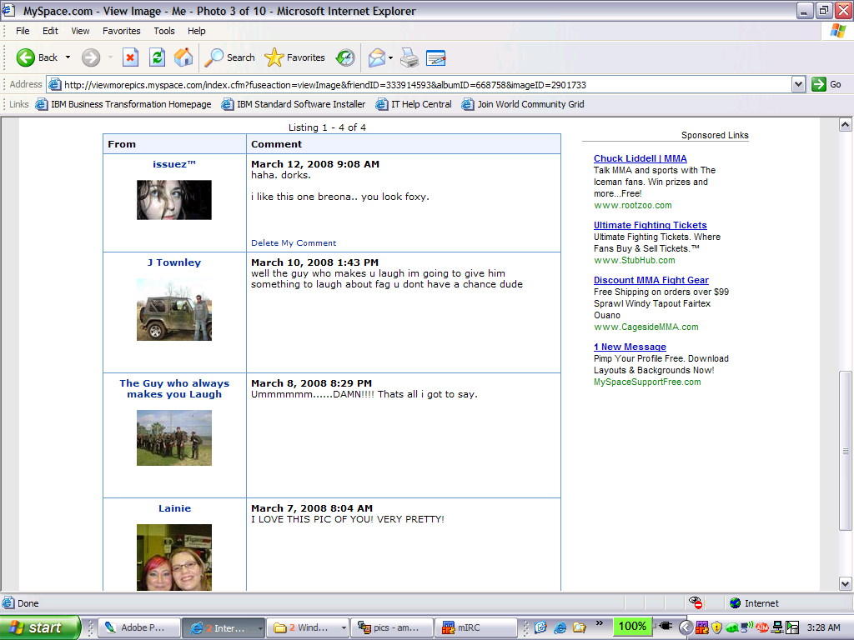Screen dimensions: 854x640
Task: Click the History toolbar icon
Action: tap(345, 57)
